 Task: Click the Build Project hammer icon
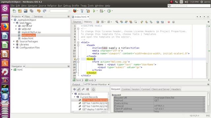82,11
